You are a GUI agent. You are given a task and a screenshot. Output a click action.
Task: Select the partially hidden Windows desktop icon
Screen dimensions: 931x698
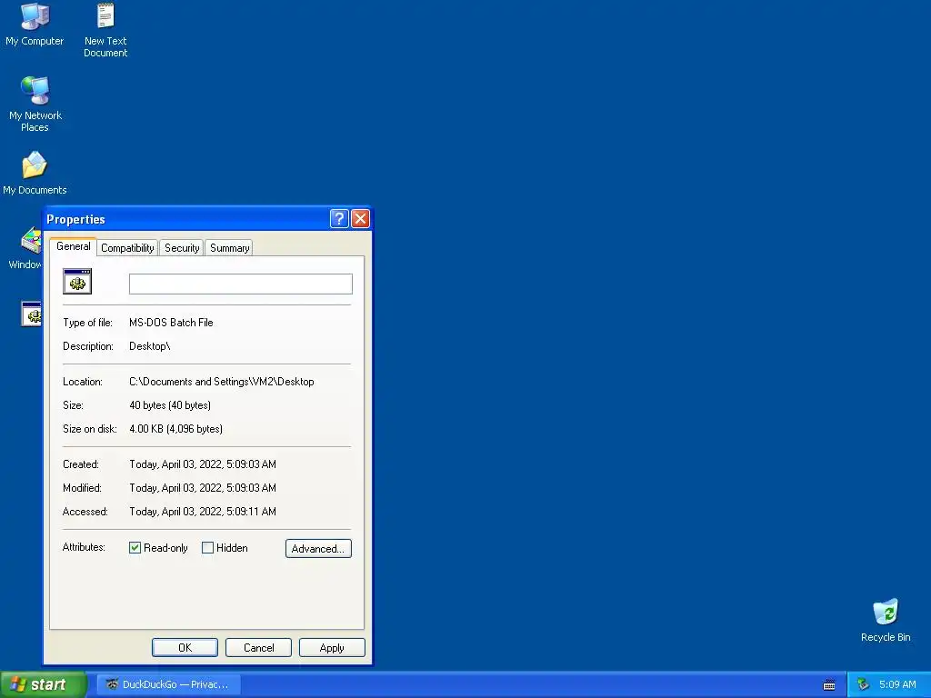point(26,247)
